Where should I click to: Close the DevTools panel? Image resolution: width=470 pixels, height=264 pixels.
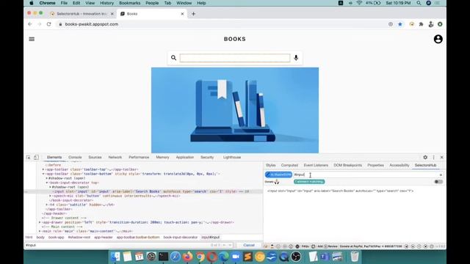pos(441,157)
